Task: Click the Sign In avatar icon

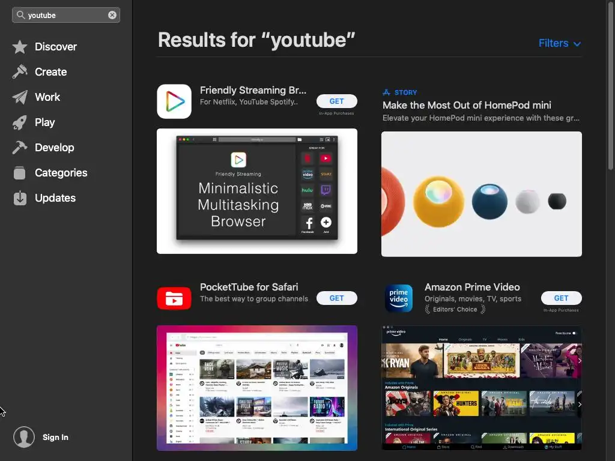Action: coord(24,437)
